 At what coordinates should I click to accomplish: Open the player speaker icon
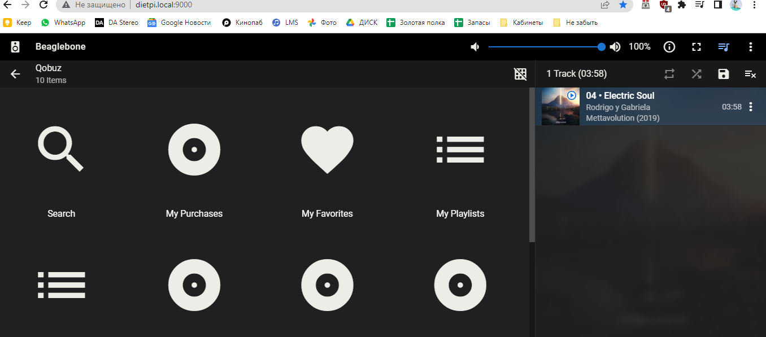[x=15, y=47]
